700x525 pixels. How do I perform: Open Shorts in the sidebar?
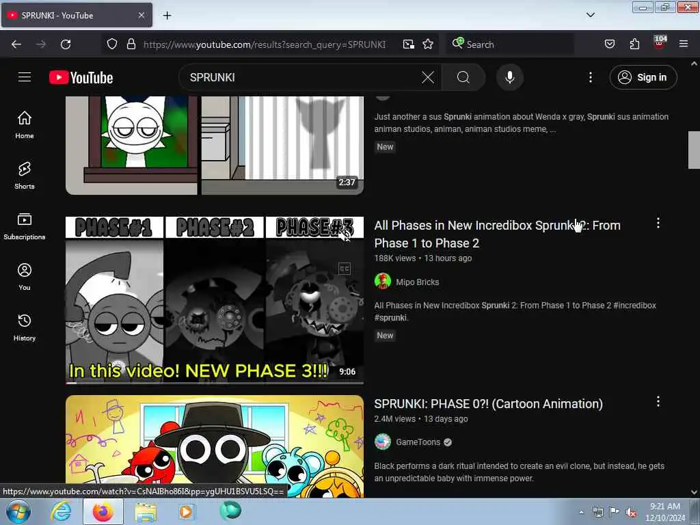[x=25, y=175]
